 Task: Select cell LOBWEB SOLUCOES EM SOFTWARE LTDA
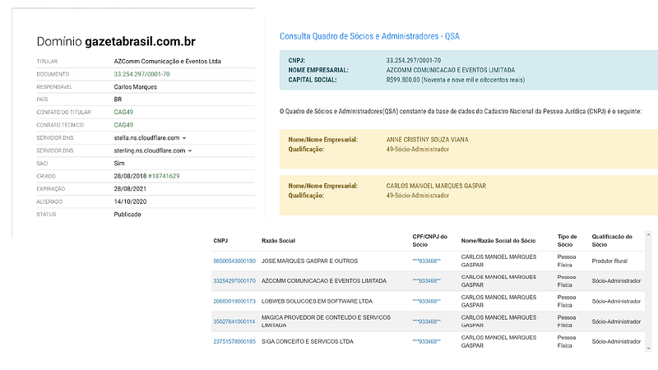317,301
